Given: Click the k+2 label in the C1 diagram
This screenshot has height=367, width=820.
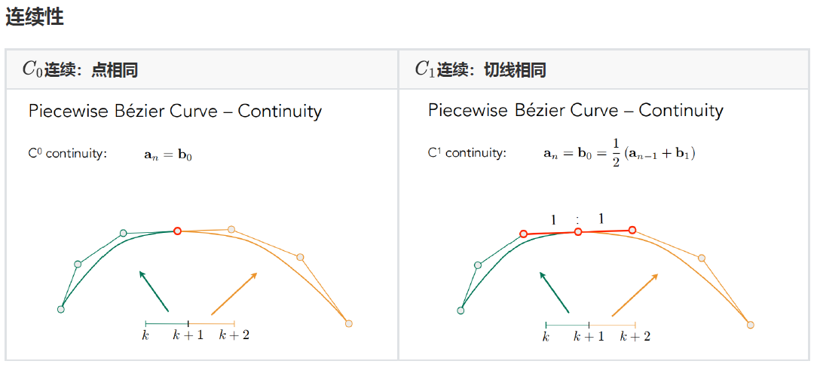Looking at the screenshot, I should [635, 337].
